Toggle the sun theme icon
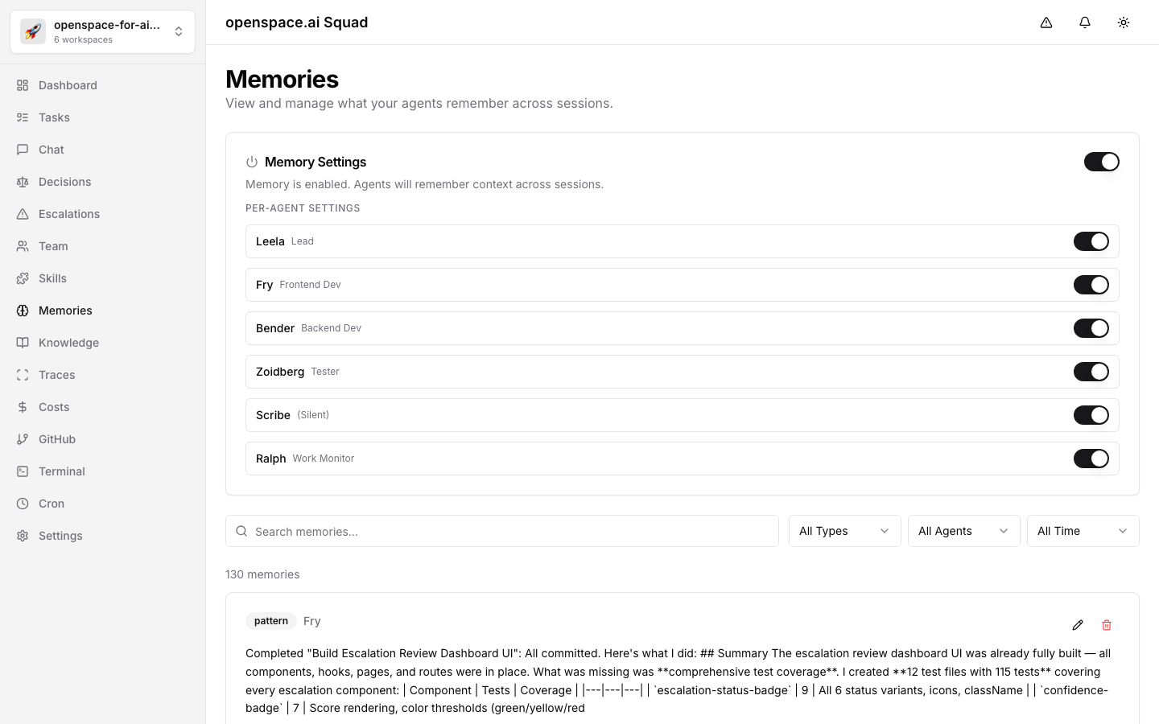1159x724 pixels. pos(1124,23)
